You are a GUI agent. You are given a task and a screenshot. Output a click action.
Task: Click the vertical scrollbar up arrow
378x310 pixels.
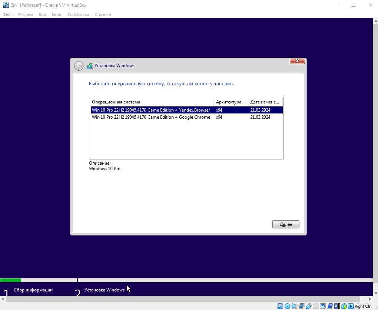(x=375, y=22)
